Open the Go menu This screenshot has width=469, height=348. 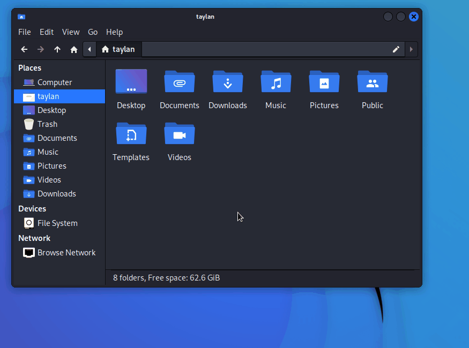point(93,32)
